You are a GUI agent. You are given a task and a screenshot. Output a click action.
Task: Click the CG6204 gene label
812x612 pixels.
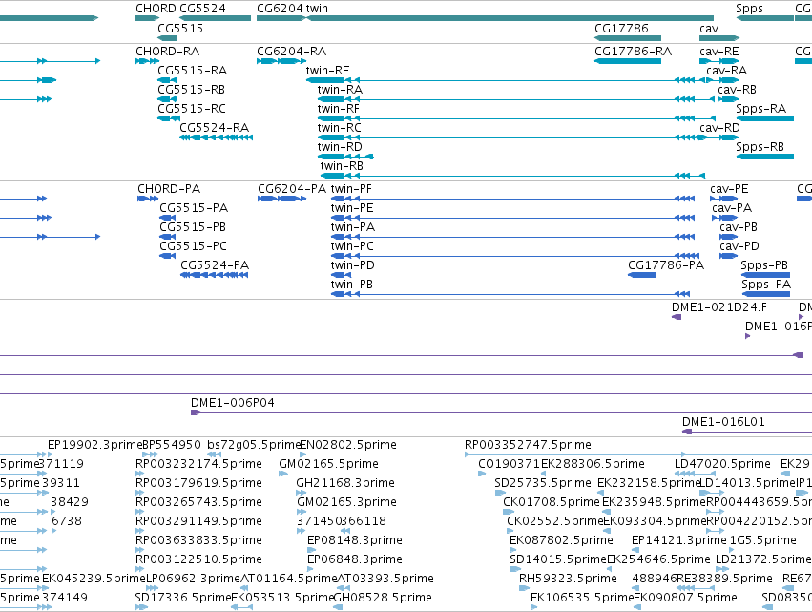click(x=281, y=9)
